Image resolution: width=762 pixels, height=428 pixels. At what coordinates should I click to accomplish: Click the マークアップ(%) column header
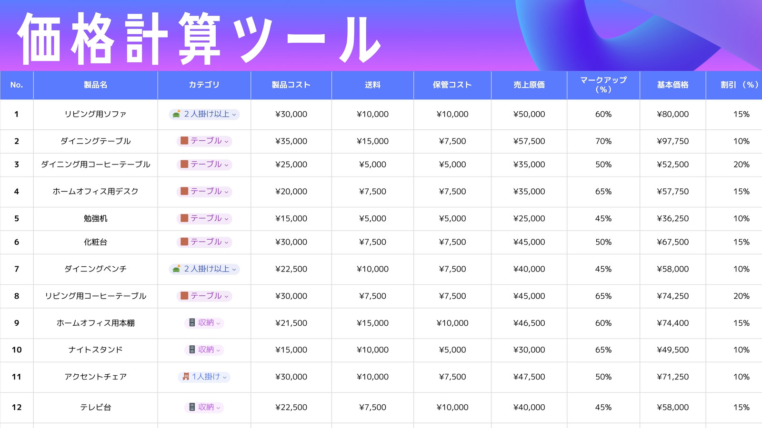pyautogui.click(x=603, y=85)
